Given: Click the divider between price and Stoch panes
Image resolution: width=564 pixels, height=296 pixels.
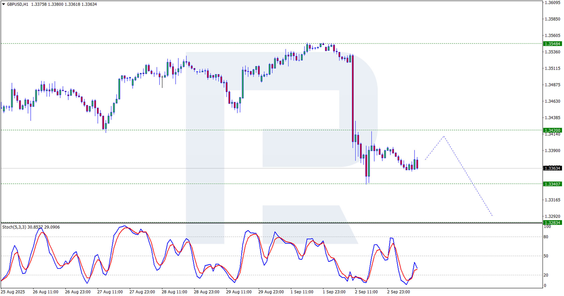Looking at the screenshot, I should (x=268, y=223).
